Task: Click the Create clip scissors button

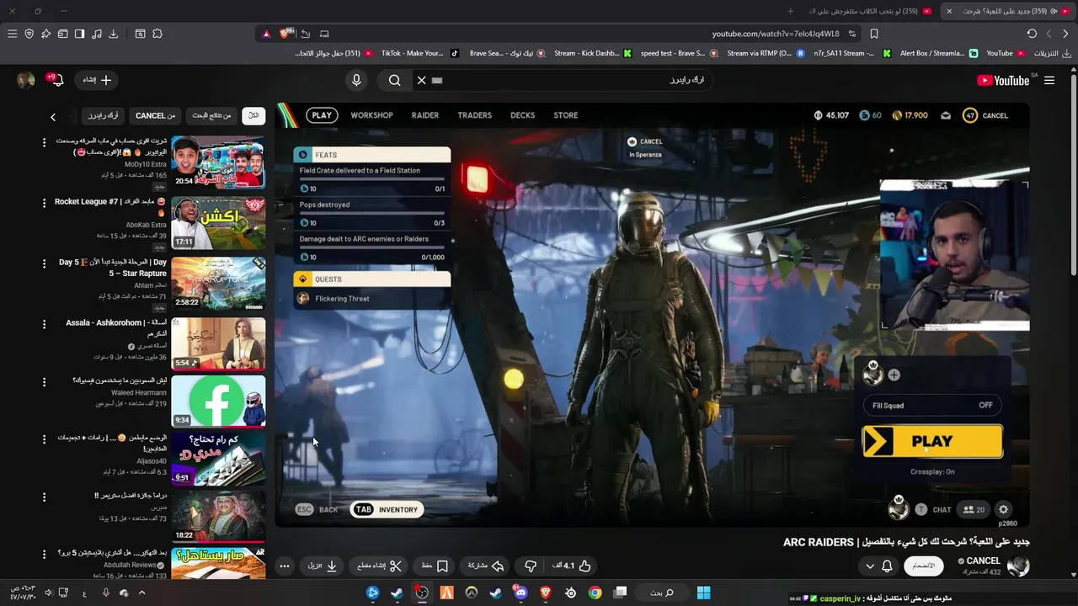Action: [379, 566]
